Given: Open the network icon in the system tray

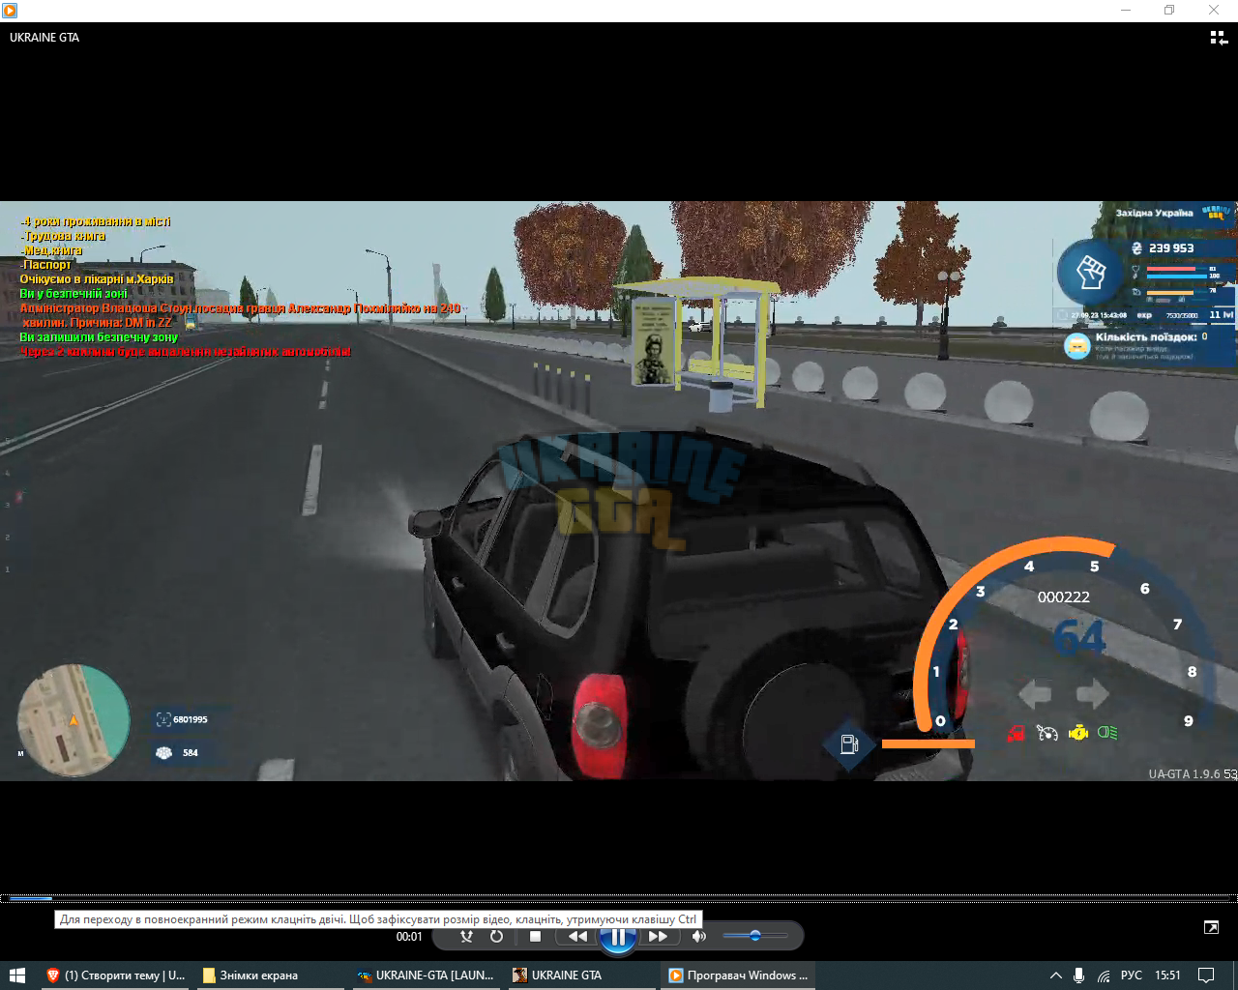Looking at the screenshot, I should point(1104,975).
